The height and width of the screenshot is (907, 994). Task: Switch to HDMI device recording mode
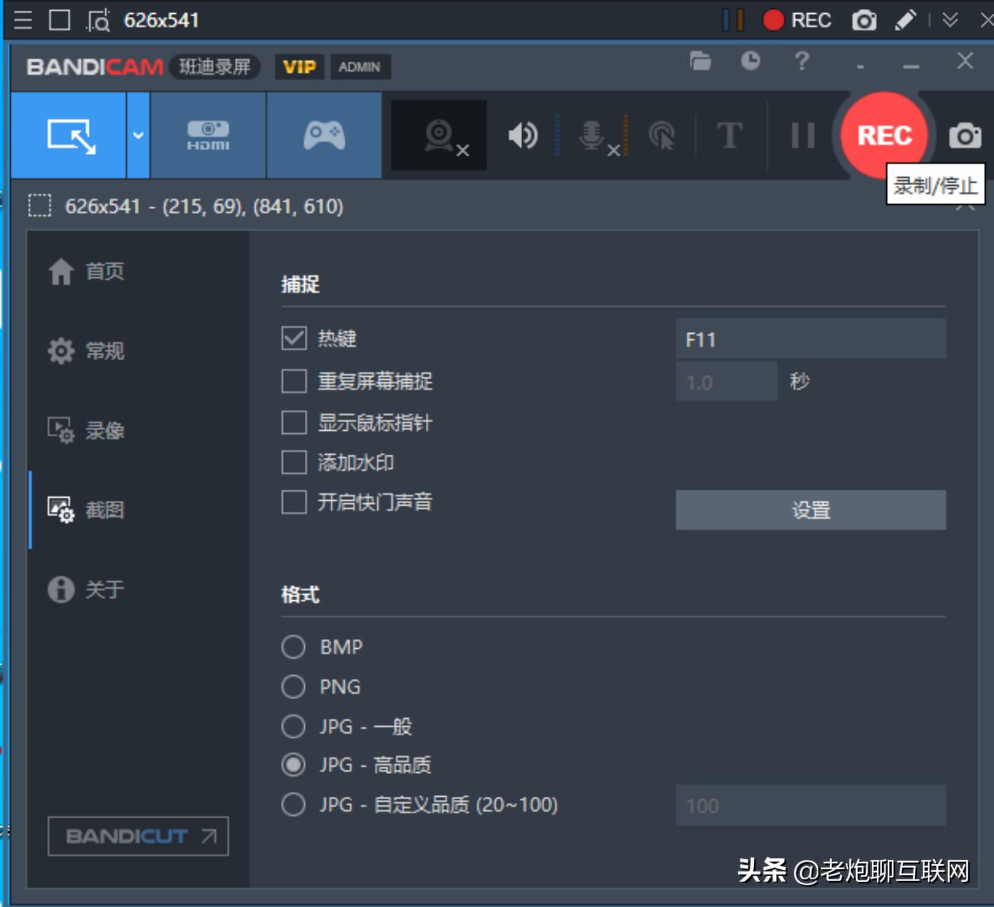(x=209, y=135)
